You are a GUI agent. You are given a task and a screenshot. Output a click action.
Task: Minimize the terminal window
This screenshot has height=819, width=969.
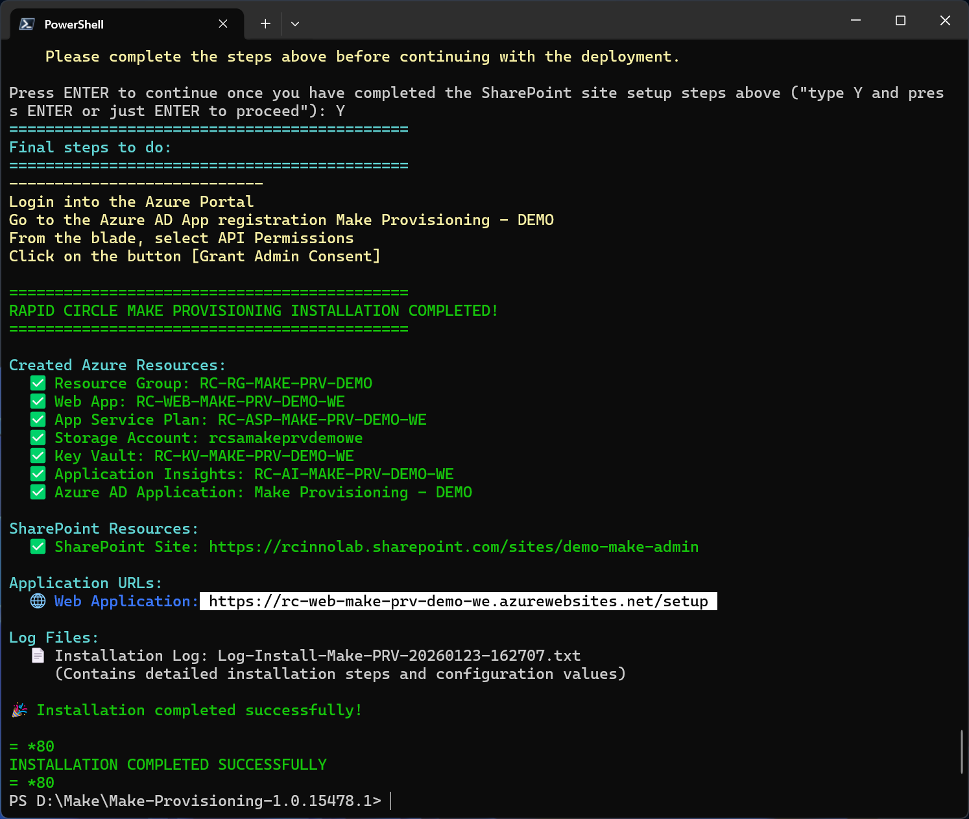pos(855,21)
